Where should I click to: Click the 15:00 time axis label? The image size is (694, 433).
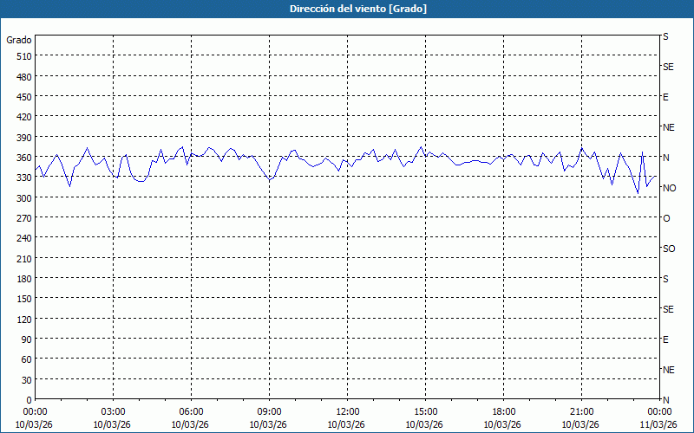425,411
